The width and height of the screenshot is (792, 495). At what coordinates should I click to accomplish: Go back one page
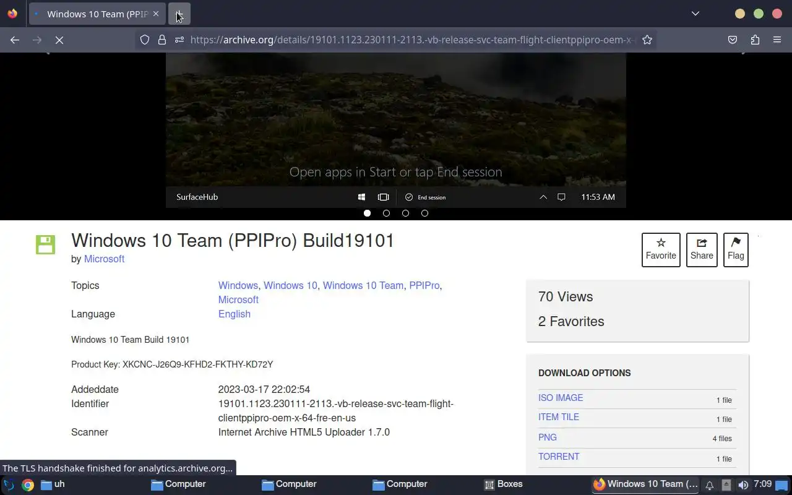[x=15, y=40]
